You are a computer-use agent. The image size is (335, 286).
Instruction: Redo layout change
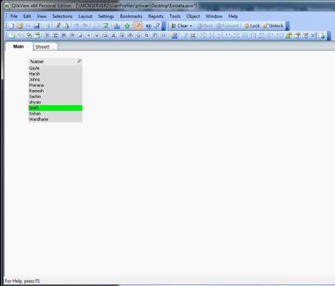[85, 26]
